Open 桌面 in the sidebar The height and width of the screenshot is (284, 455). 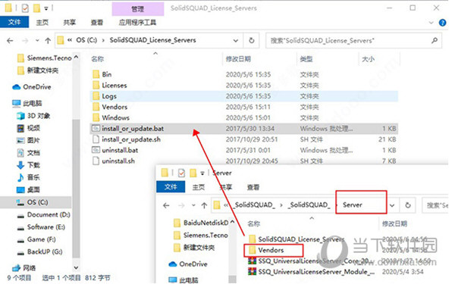pos(29,189)
